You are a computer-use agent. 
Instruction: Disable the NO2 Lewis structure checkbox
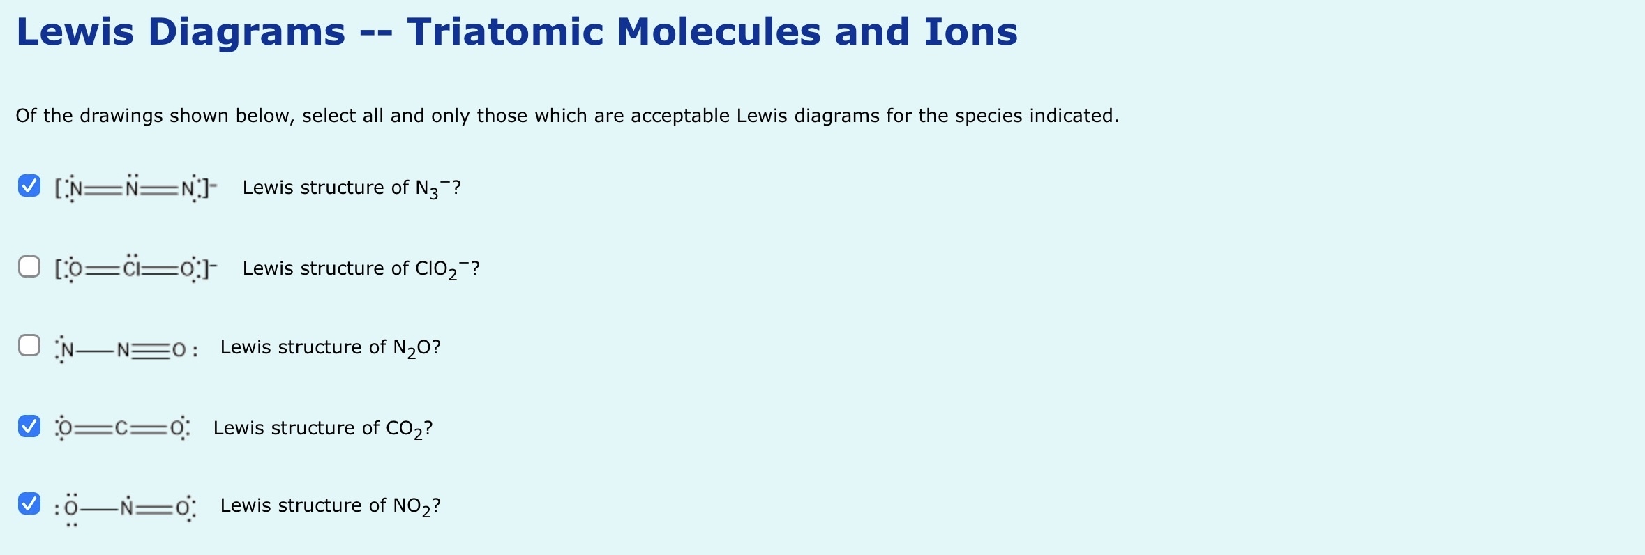29,503
